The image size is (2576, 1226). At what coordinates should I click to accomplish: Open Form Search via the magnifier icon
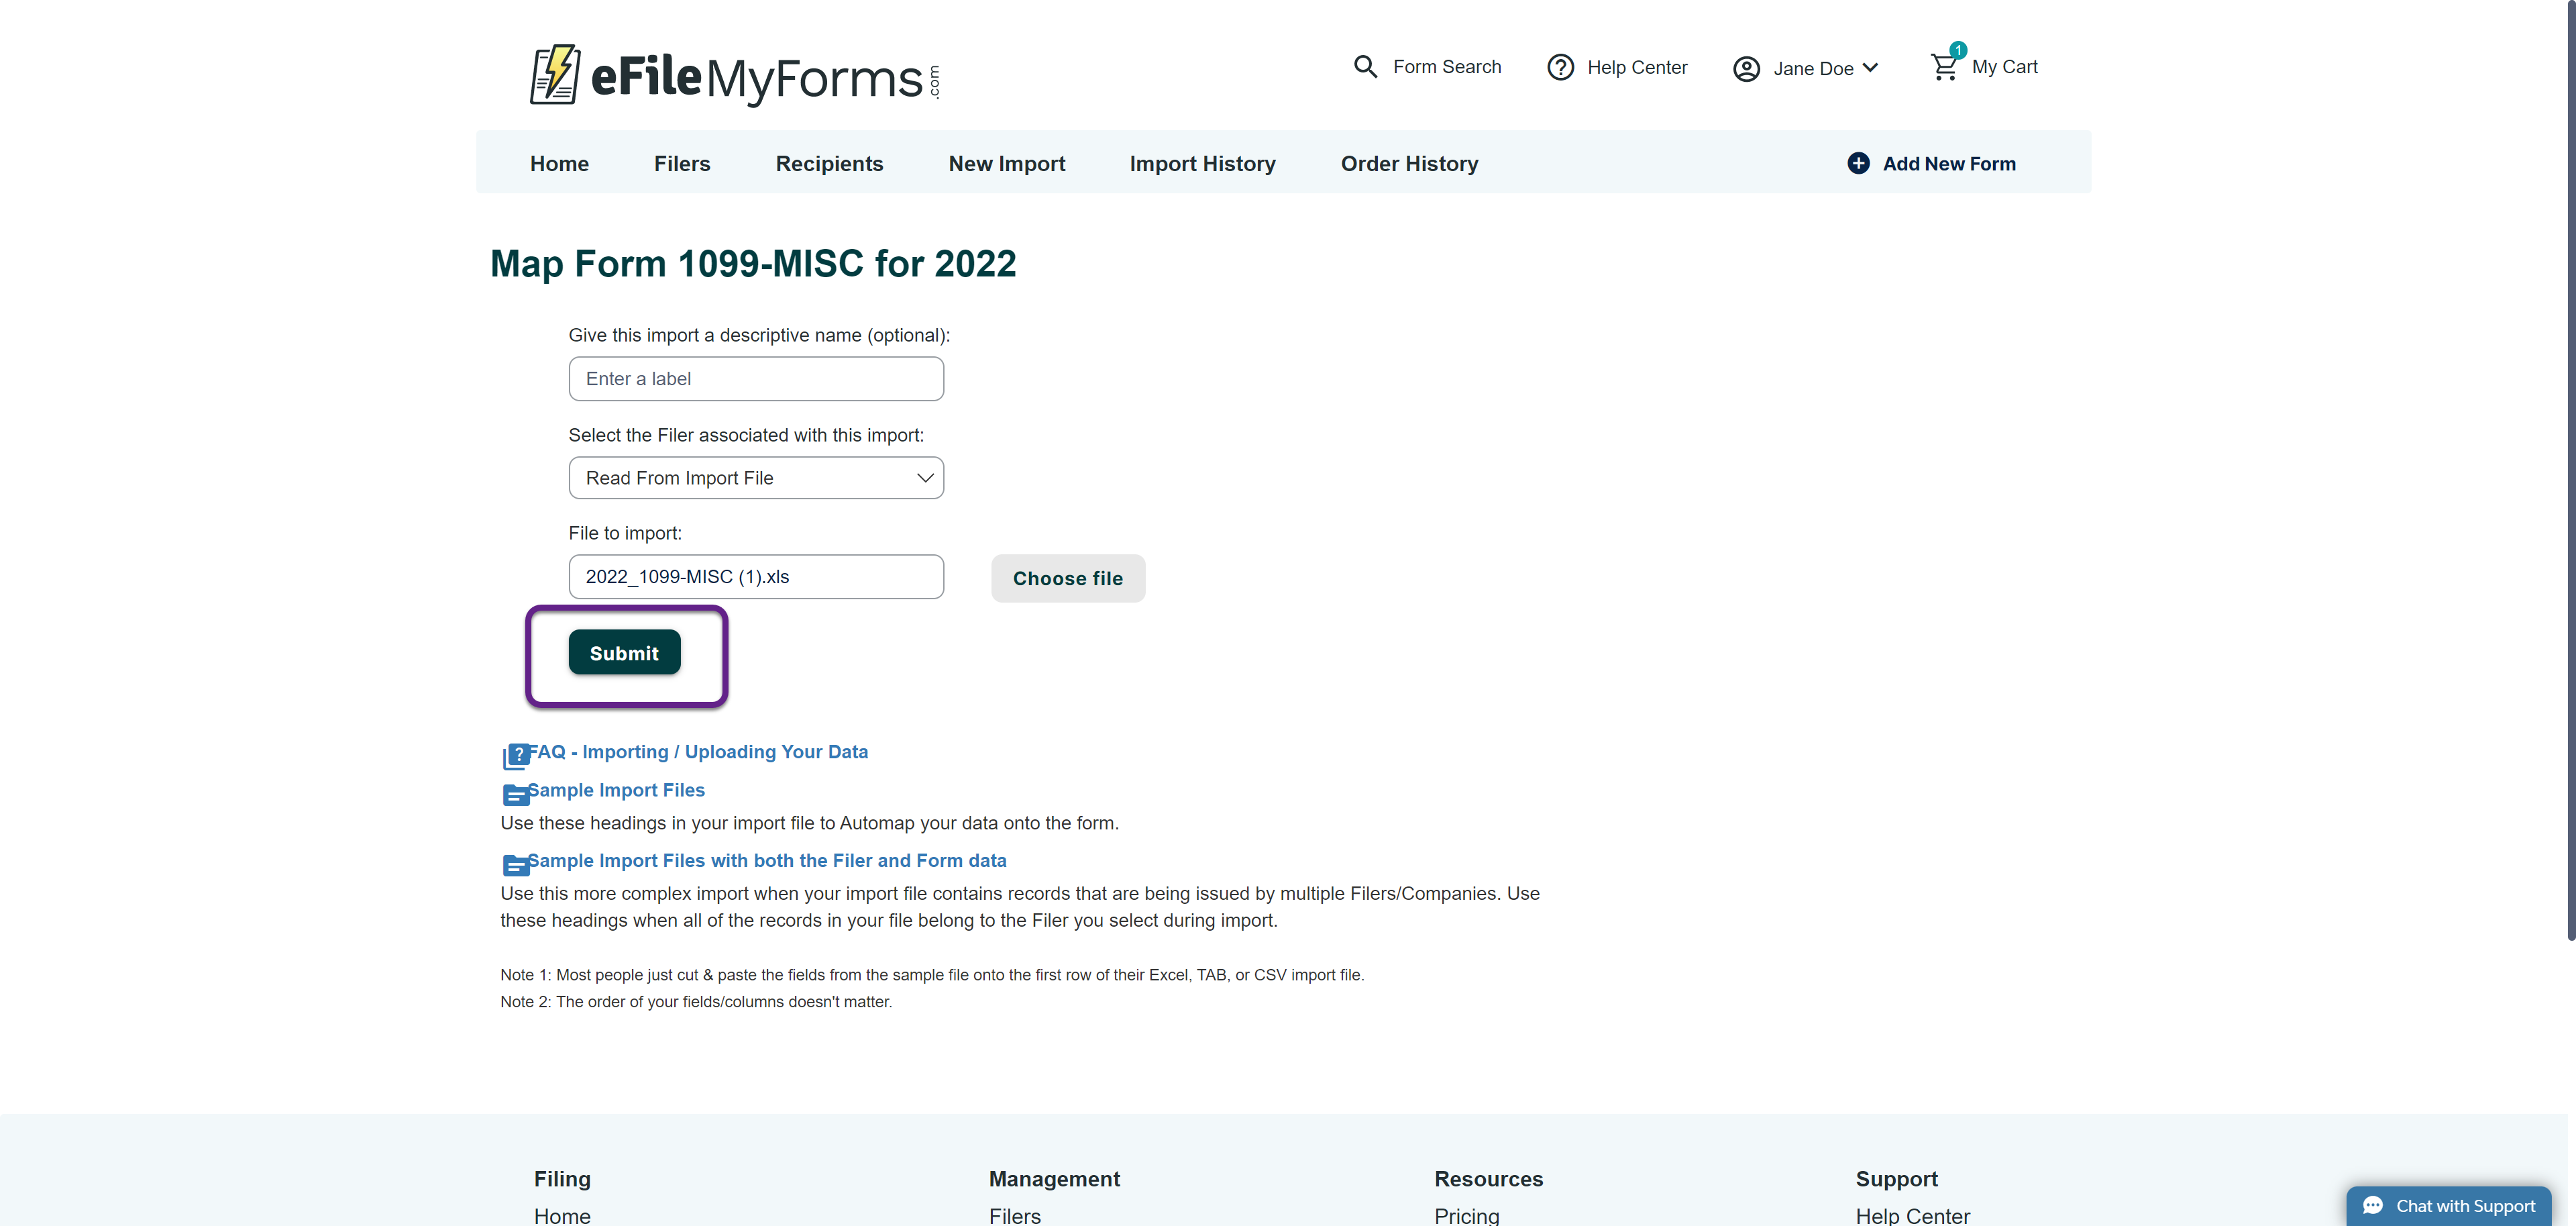(1366, 66)
